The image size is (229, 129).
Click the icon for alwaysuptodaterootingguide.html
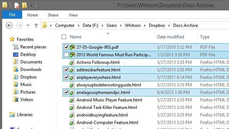(x=72, y=85)
